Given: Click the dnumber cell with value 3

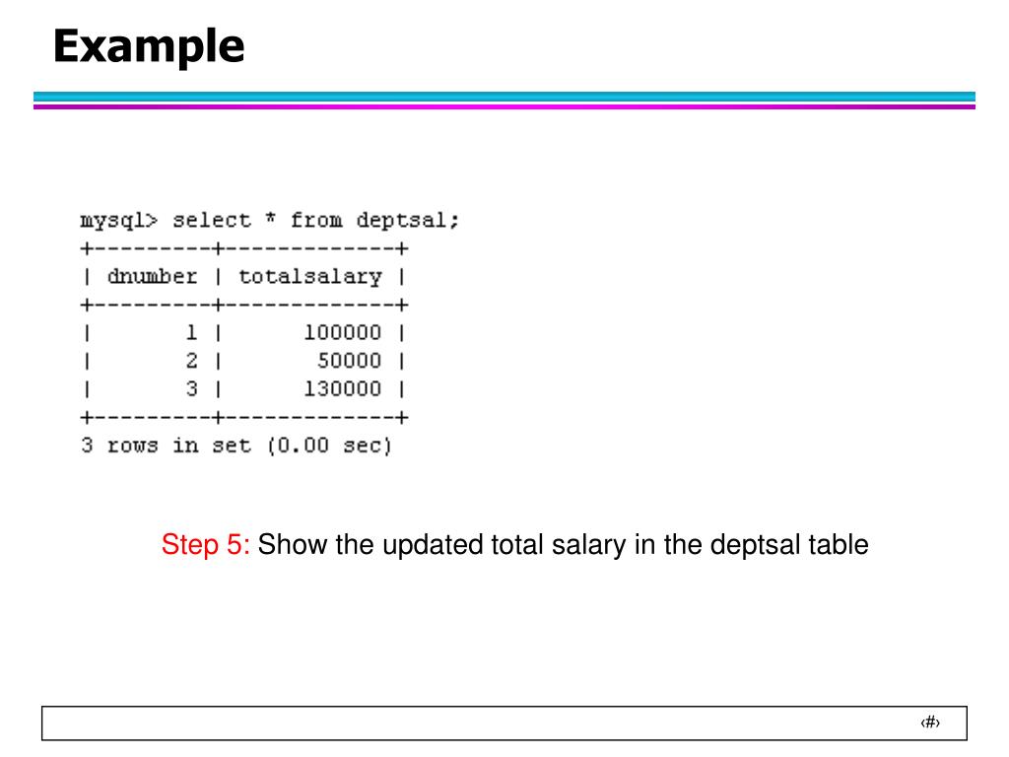Looking at the screenshot, I should [192, 389].
